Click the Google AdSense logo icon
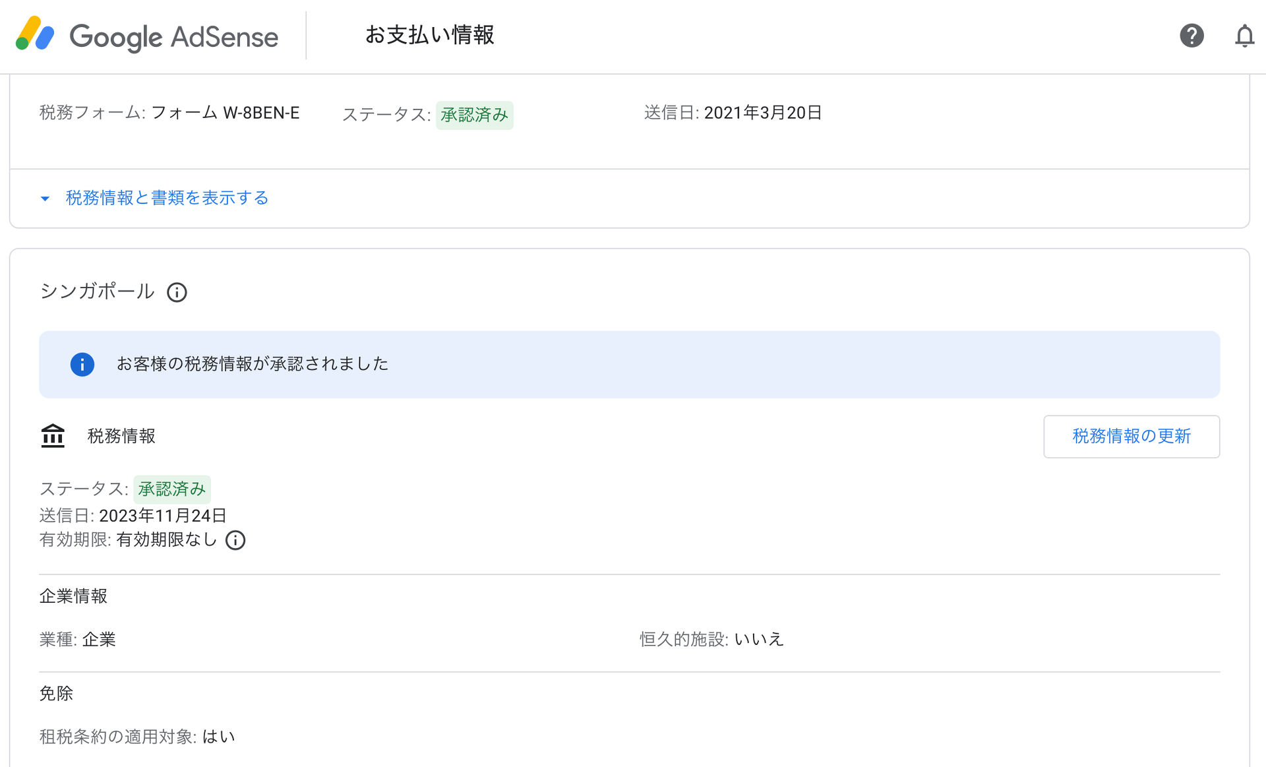Image resolution: width=1266 pixels, height=767 pixels. tap(35, 34)
